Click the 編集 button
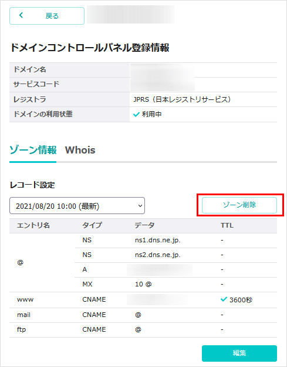 [239, 353]
